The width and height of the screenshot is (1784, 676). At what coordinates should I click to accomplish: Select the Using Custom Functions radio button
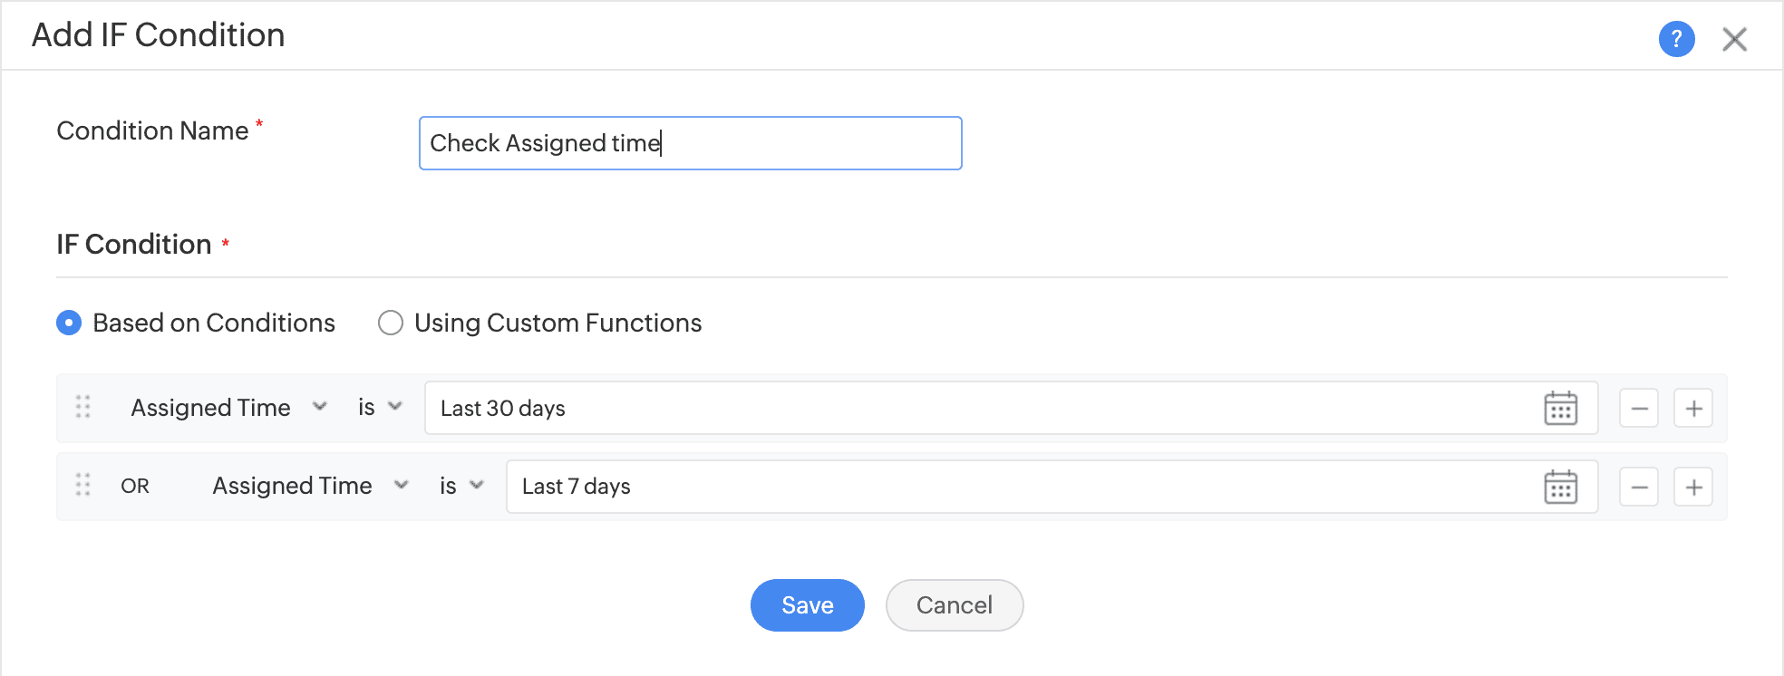pos(391,323)
